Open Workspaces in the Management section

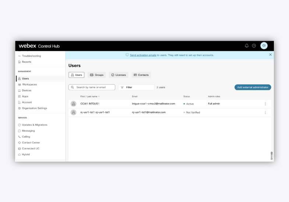pos(29,84)
